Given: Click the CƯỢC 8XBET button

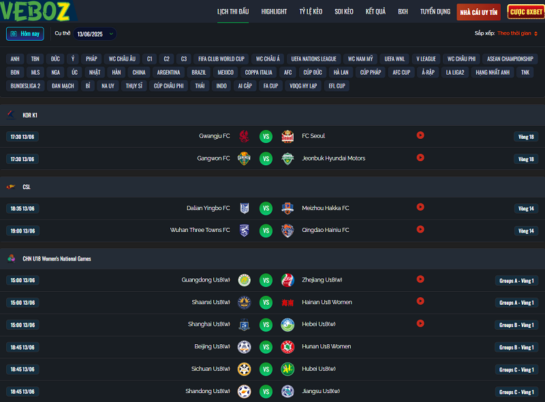Looking at the screenshot, I should pyautogui.click(x=526, y=12).
